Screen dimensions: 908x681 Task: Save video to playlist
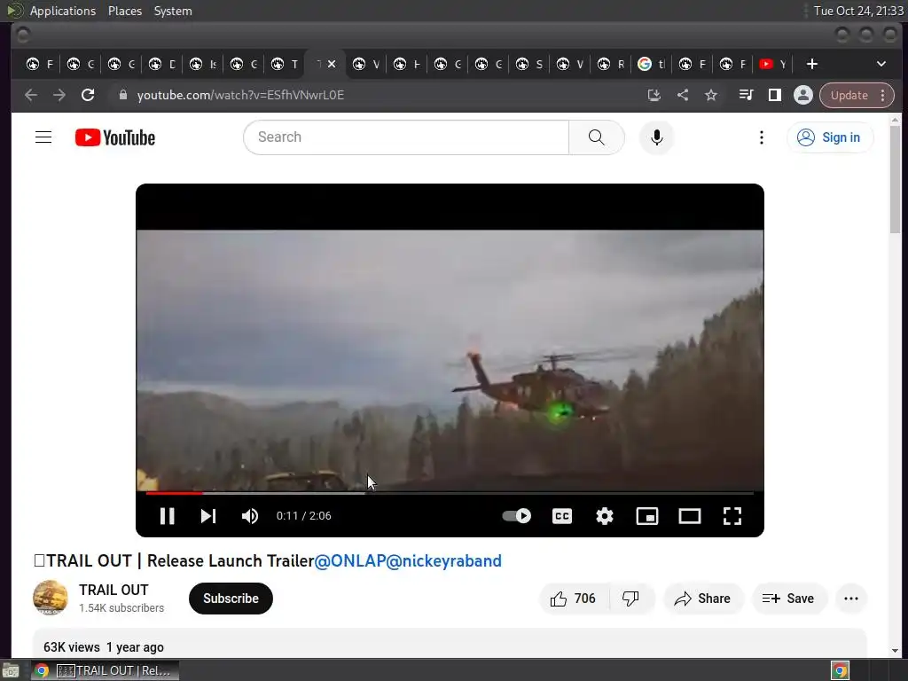[788, 599]
